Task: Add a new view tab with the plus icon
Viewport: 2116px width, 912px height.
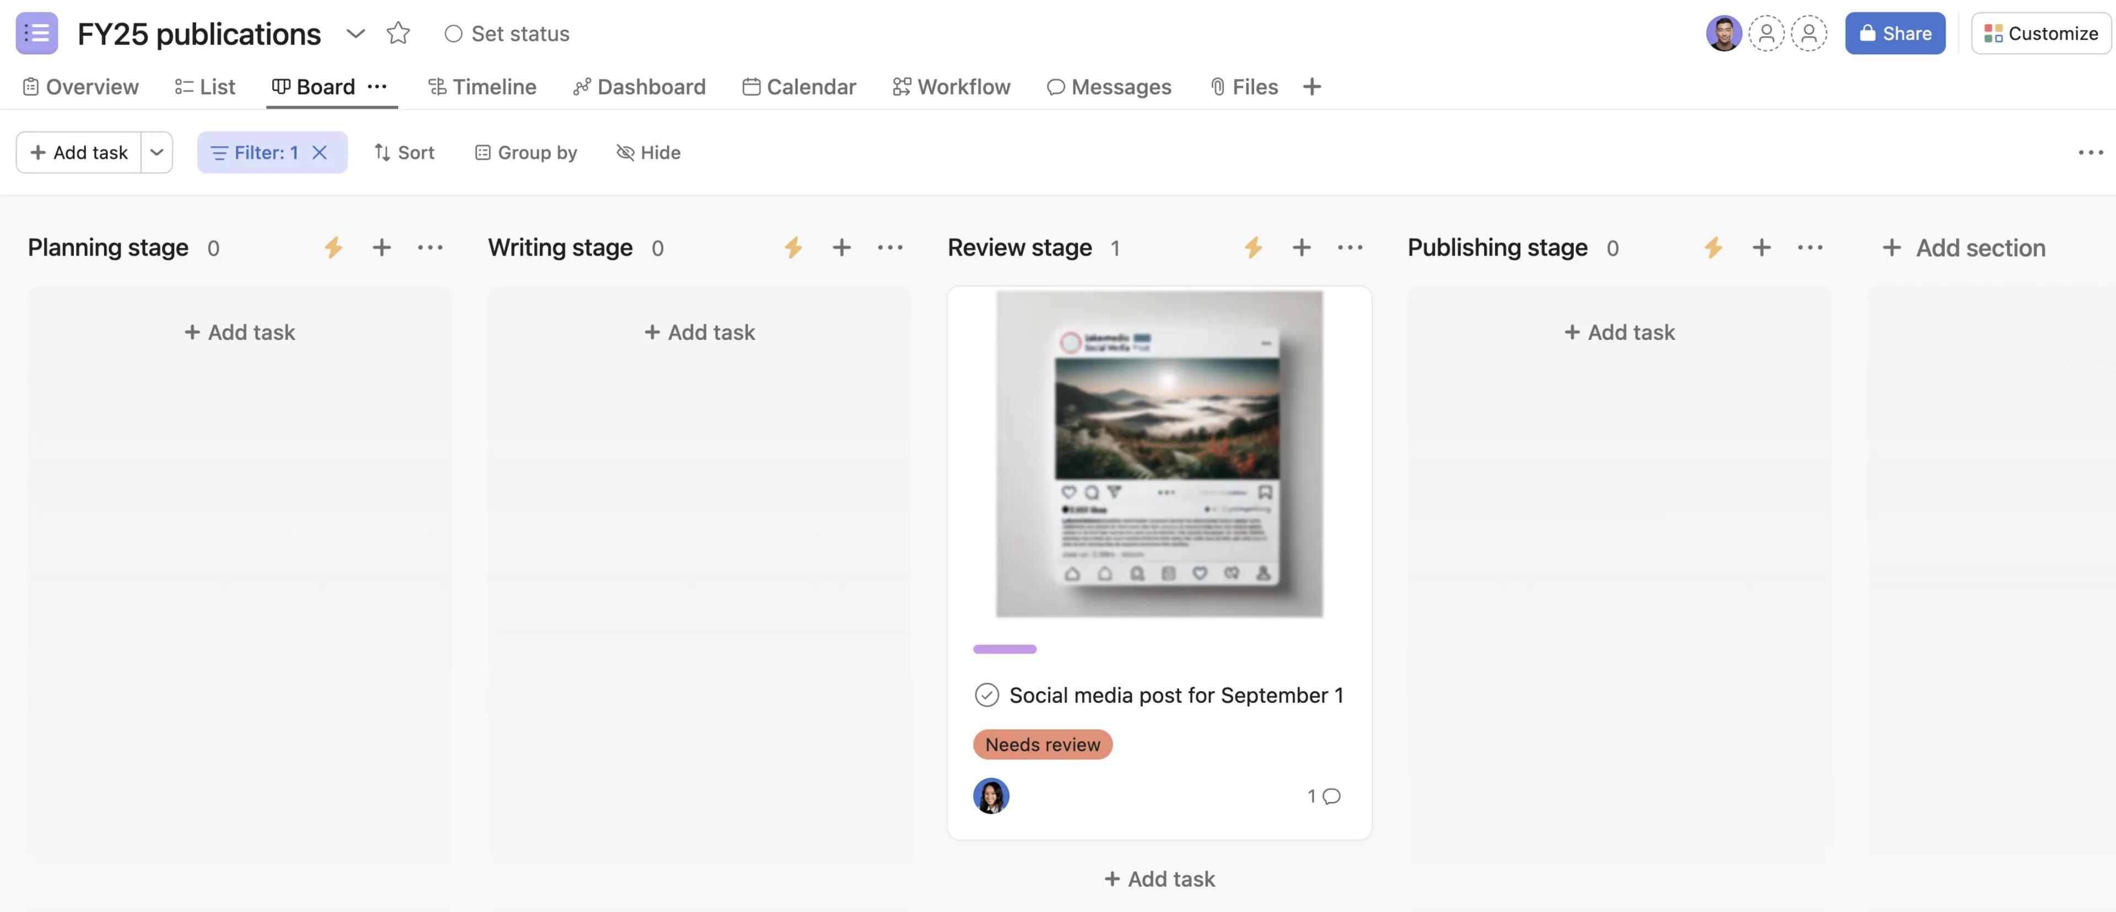Action: click(x=1312, y=87)
